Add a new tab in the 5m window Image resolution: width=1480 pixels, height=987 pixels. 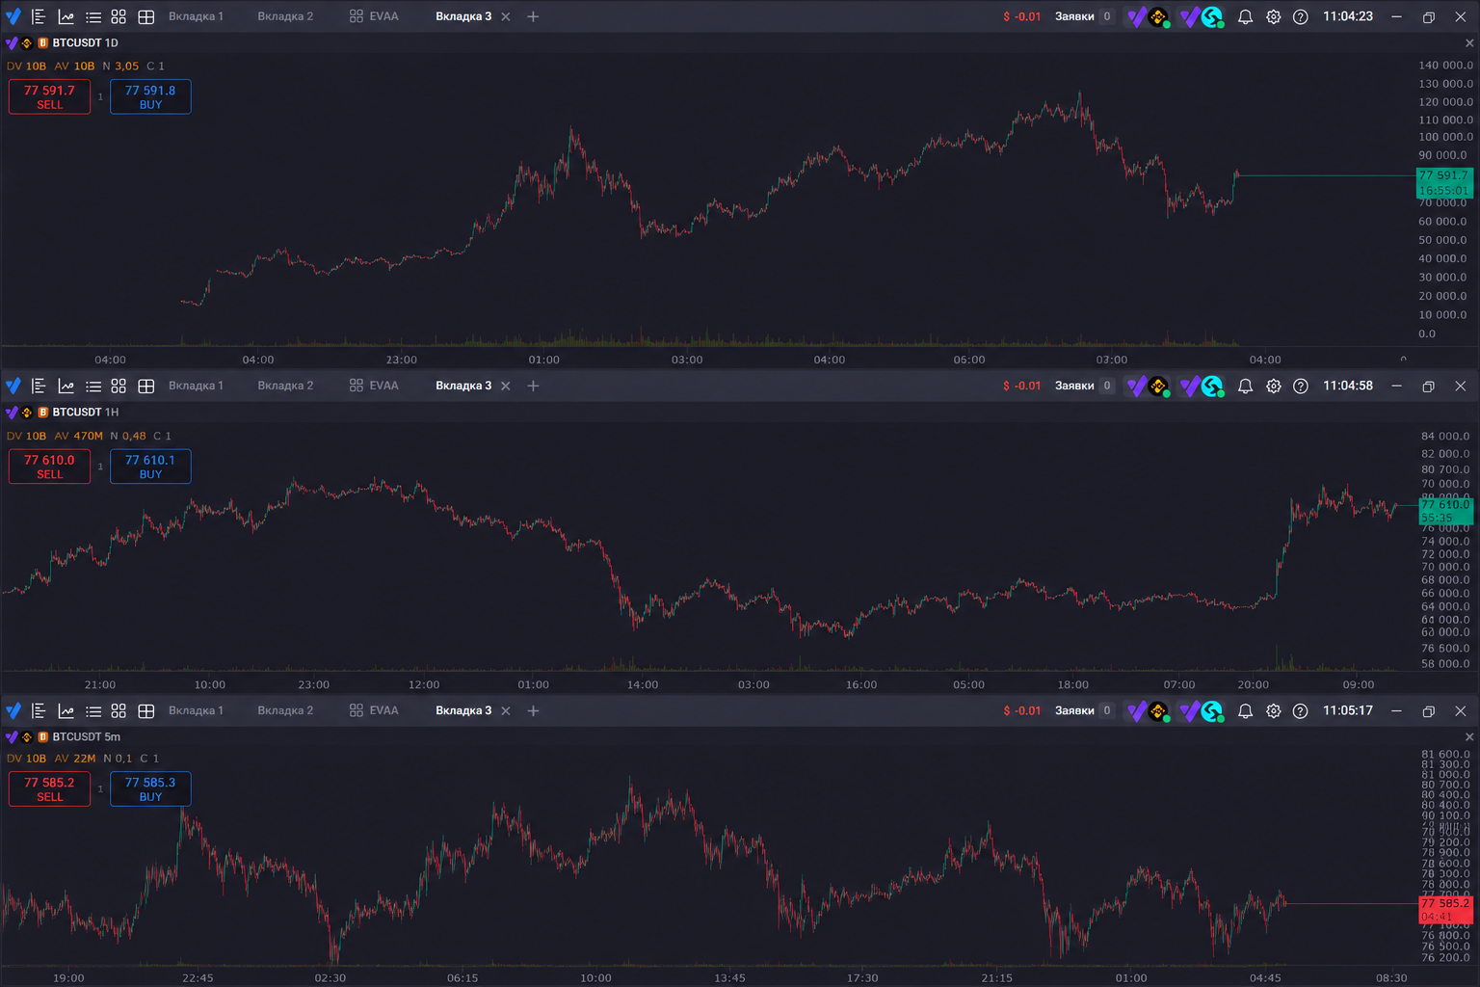(533, 710)
